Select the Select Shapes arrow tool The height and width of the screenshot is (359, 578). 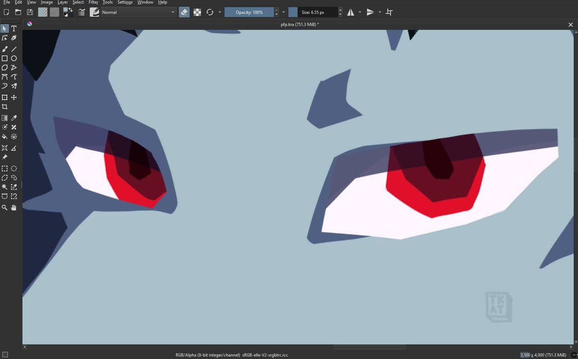(4, 29)
